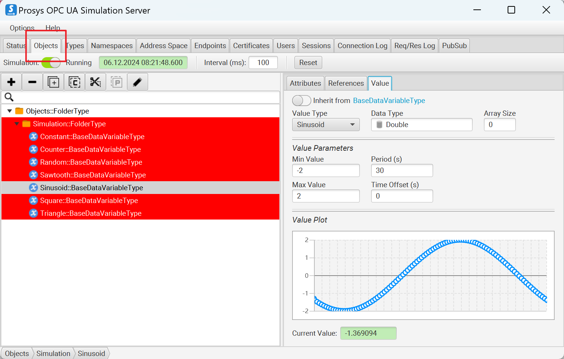Switch to the Users tab

coord(286,45)
